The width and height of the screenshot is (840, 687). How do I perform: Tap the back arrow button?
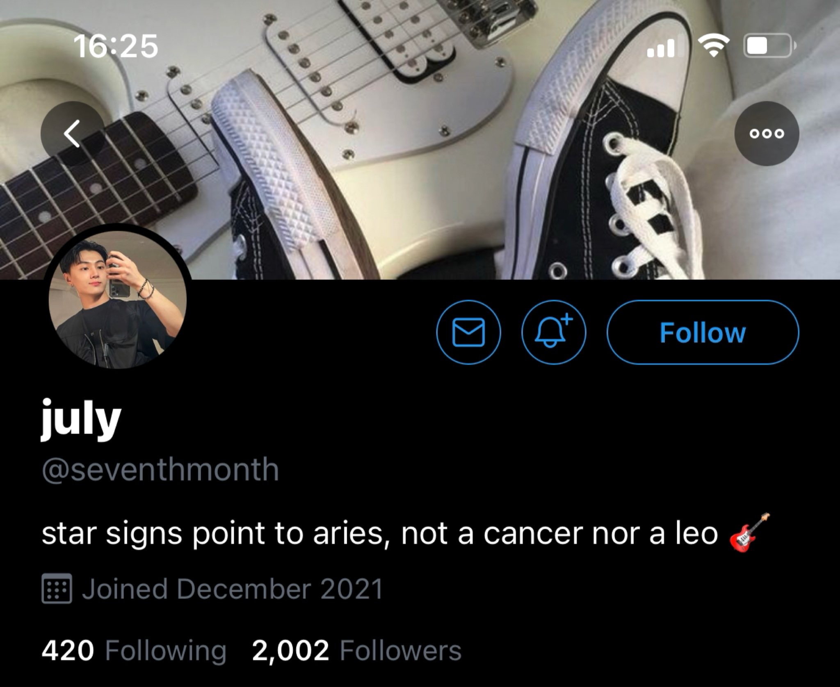73,133
